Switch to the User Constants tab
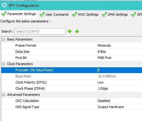Viewport: 142px width, 121px height. coord(54,14)
